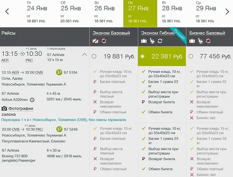
Task: Click seat selection icon under Эконом Гибкий
Action: (152, 41)
